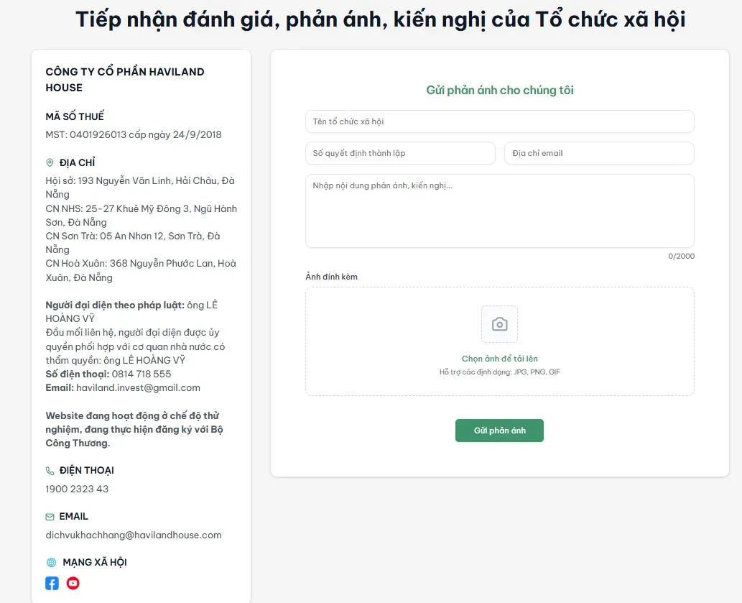Click the phone icon beside ĐIỆN THOẠI
The image size is (742, 603).
tap(50, 471)
